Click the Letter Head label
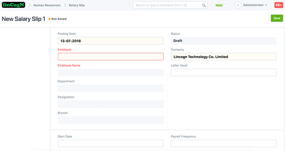The width and height of the screenshot is (285, 151). pos(179,65)
